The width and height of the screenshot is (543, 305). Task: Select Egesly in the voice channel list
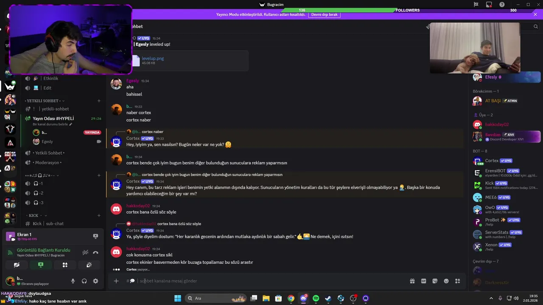pyautogui.click(x=48, y=141)
